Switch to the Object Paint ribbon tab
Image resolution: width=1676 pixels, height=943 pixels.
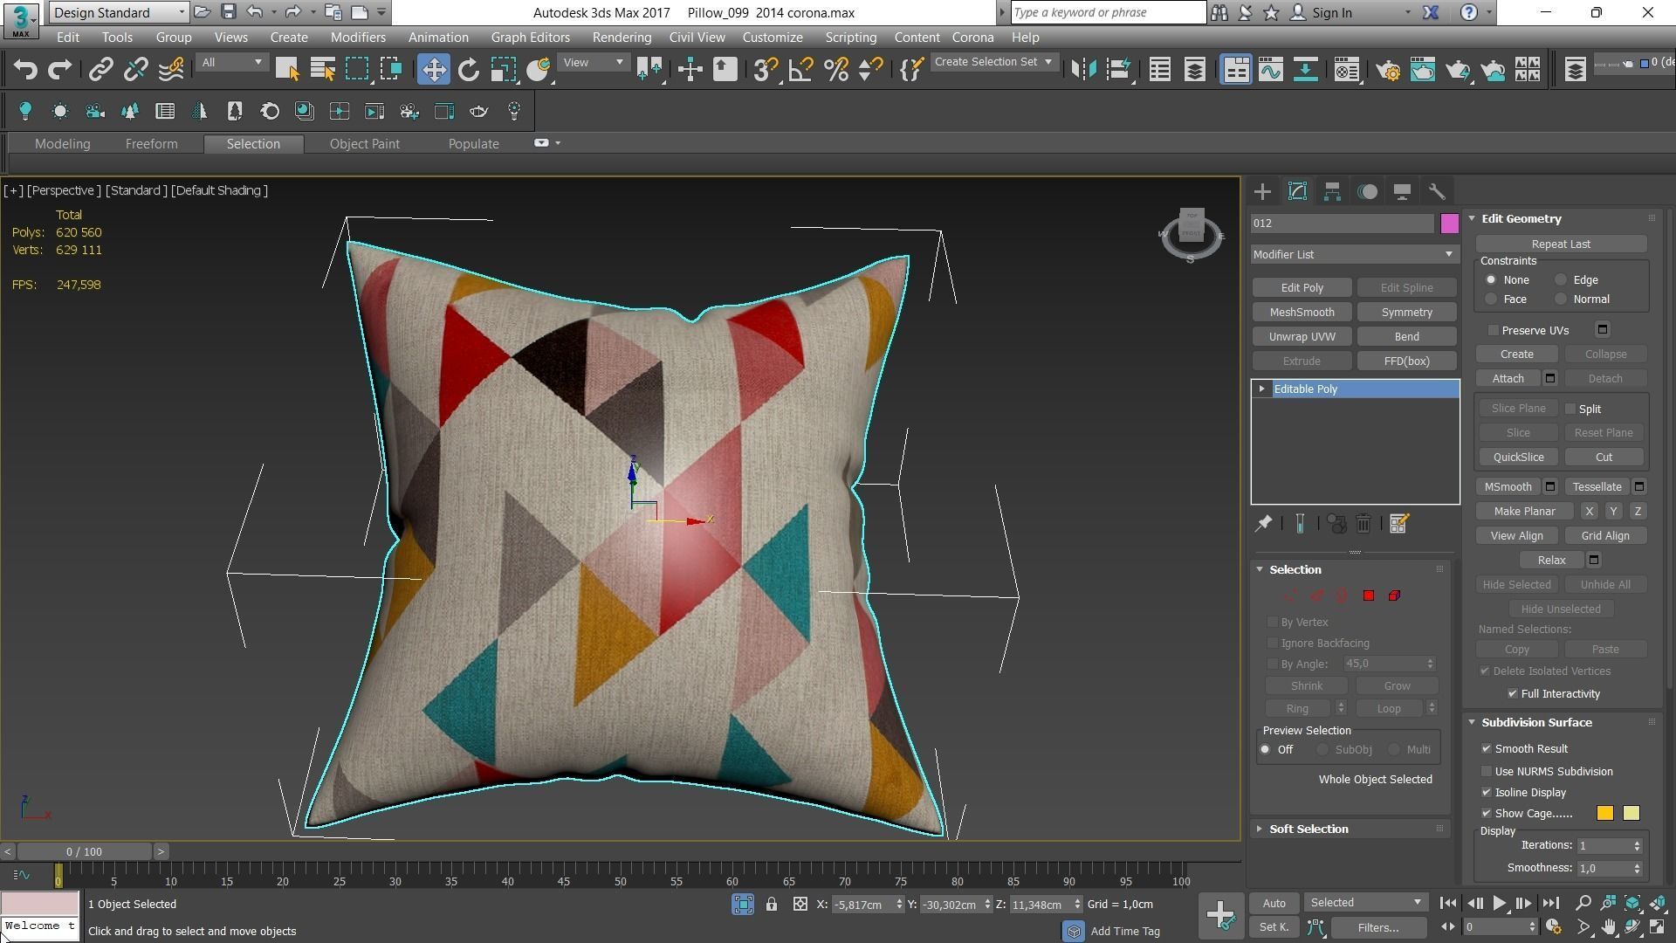tap(365, 144)
